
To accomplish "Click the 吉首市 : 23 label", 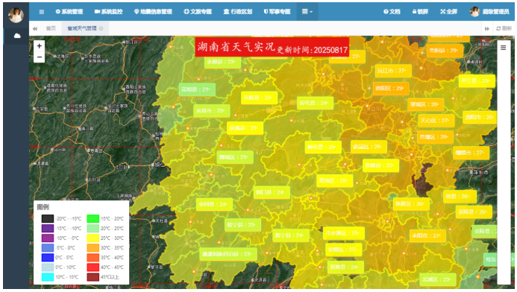I will [x=211, y=111].
